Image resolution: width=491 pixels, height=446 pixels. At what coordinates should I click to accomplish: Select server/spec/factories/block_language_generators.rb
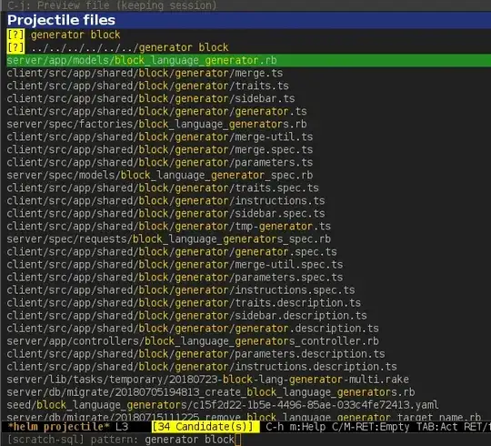(x=156, y=124)
